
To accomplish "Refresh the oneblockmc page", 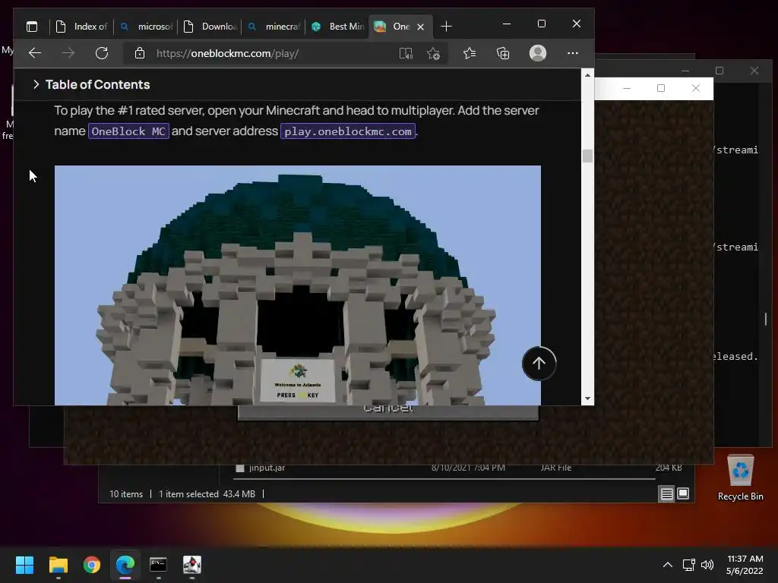I will [102, 53].
